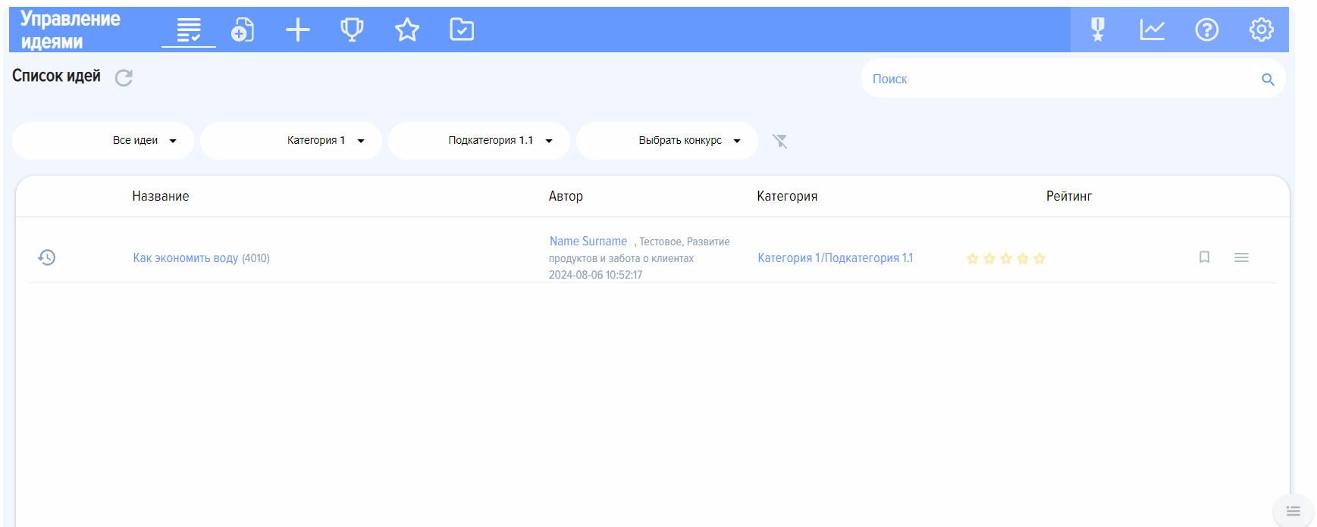
Task: Open the medal awards icon
Action: pos(1097,30)
